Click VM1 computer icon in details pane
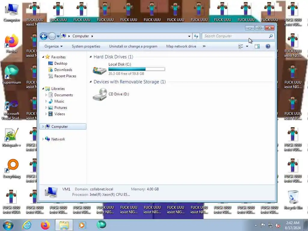 [x=51, y=192]
